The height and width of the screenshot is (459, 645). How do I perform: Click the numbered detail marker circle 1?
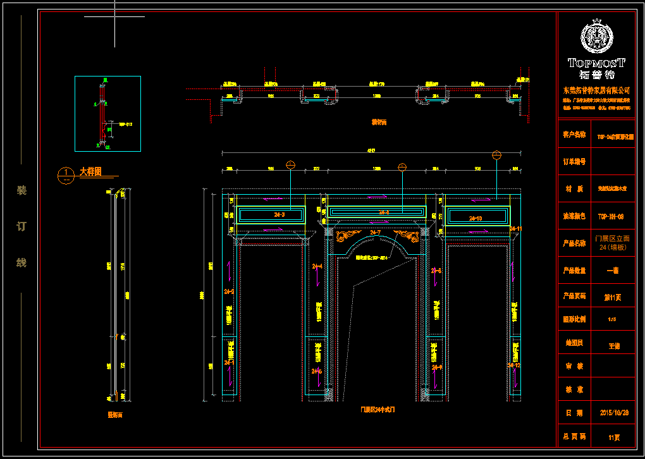click(65, 175)
